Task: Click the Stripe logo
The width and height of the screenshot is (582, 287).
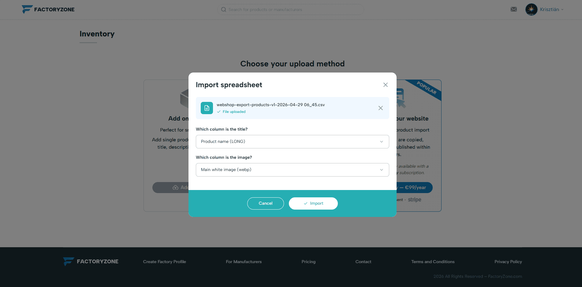Action: (x=415, y=199)
